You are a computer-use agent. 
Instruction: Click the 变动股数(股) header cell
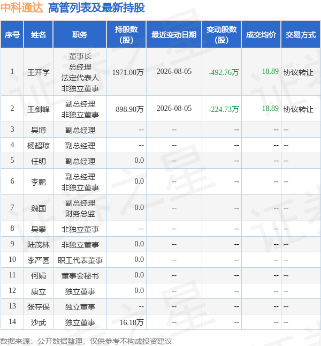click(x=221, y=35)
